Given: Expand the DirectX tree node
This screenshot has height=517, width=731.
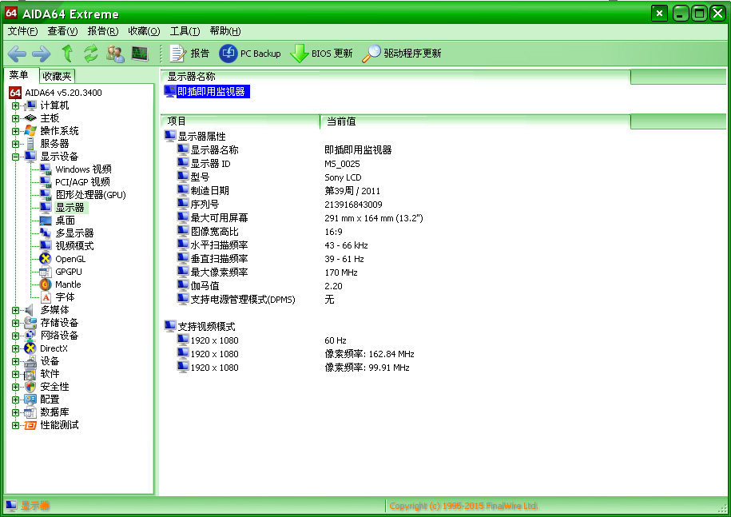Looking at the screenshot, I should click(x=15, y=348).
